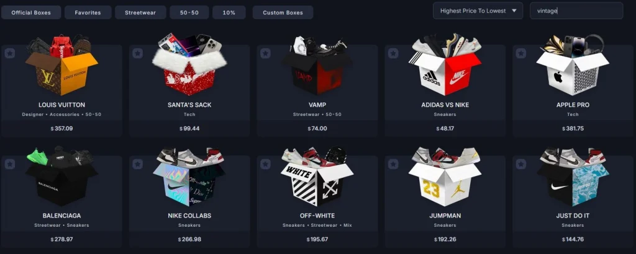Select the Official Boxes filter tab
The image size is (636, 254).
coord(31,12)
